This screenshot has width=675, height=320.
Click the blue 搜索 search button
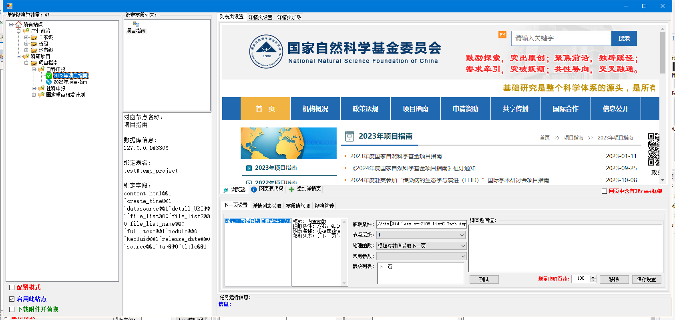click(624, 38)
